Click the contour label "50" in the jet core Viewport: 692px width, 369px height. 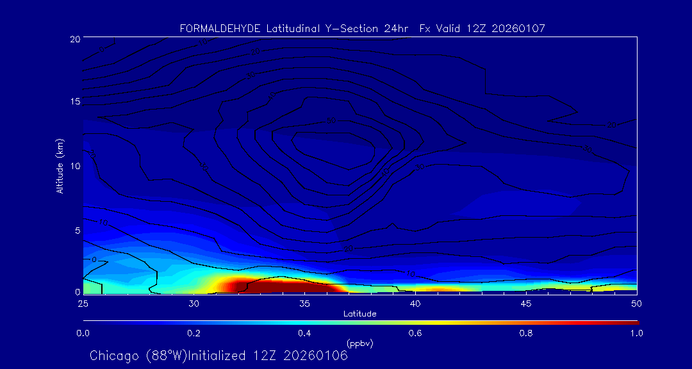click(331, 121)
